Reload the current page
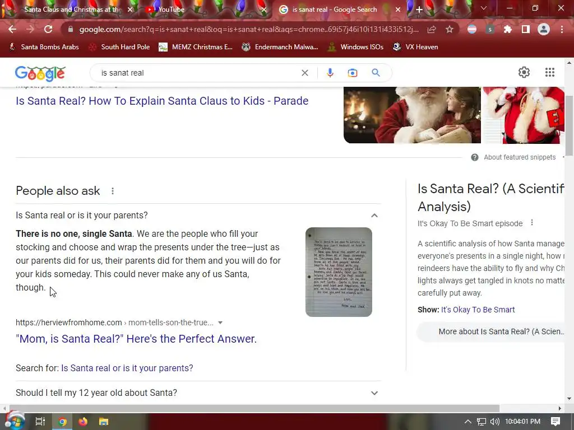The height and width of the screenshot is (430, 574). click(48, 29)
